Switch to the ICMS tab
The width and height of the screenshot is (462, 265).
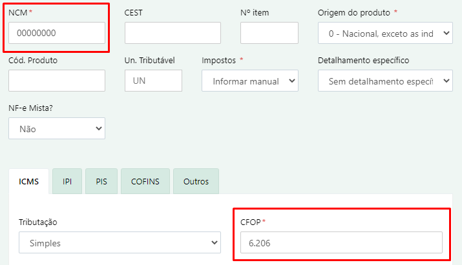coord(28,181)
